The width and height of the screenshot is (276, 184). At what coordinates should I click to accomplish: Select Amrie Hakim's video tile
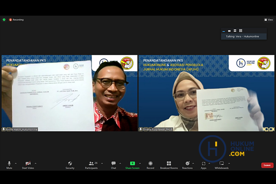(69, 93)
